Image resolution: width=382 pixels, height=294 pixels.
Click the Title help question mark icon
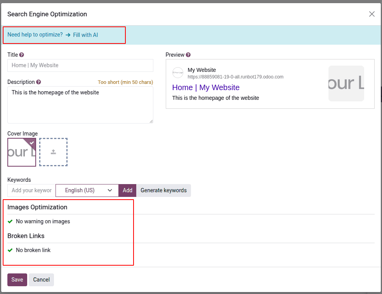22,55
